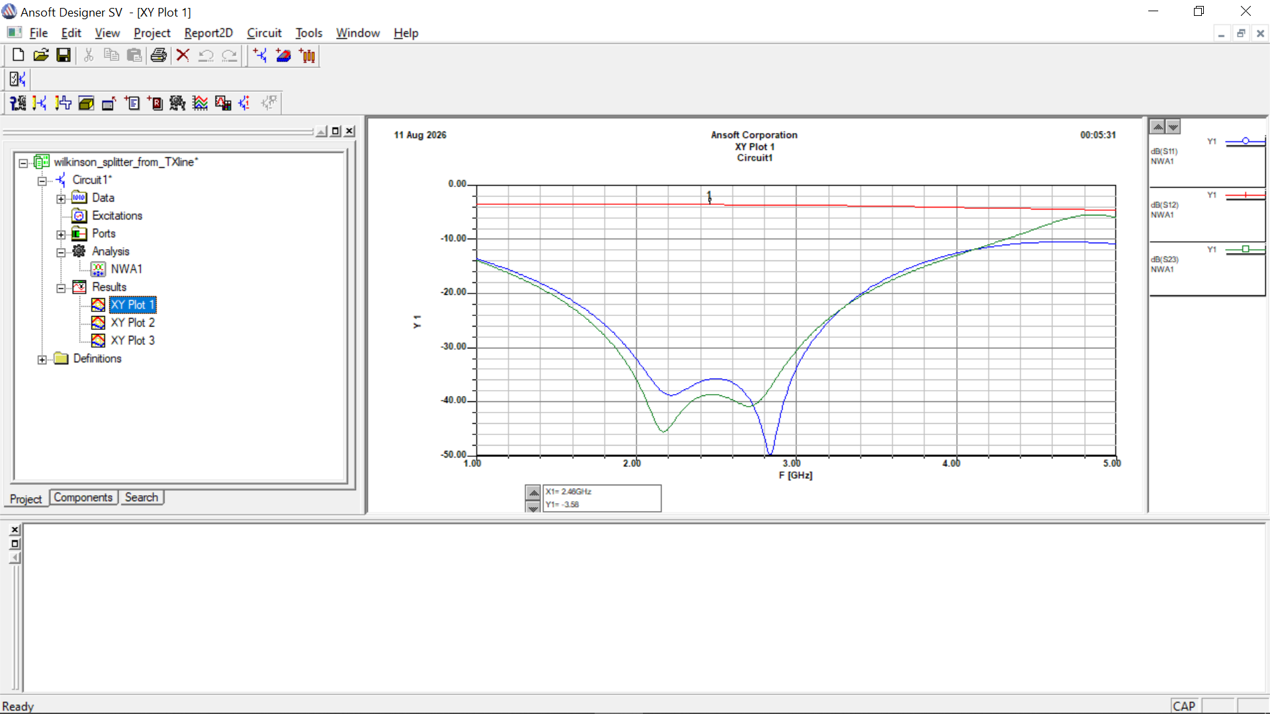Select XY Plot 3 in the Results tree

coord(132,340)
